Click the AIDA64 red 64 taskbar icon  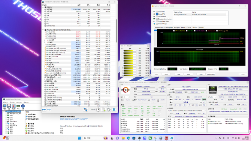[x=166, y=138]
